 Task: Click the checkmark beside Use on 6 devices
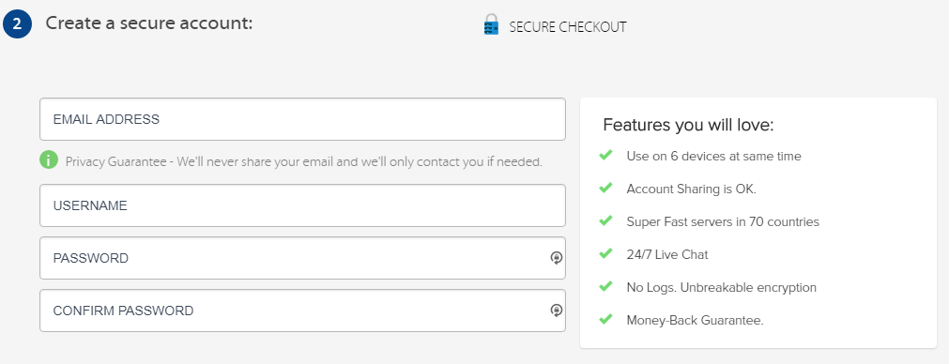pos(605,156)
